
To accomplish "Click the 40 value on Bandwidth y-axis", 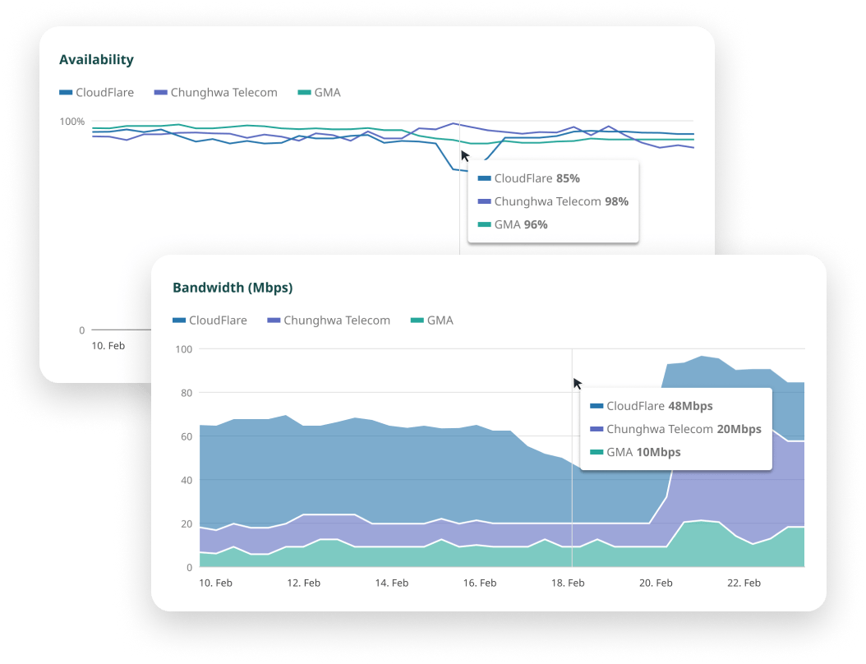I will tap(187, 481).
